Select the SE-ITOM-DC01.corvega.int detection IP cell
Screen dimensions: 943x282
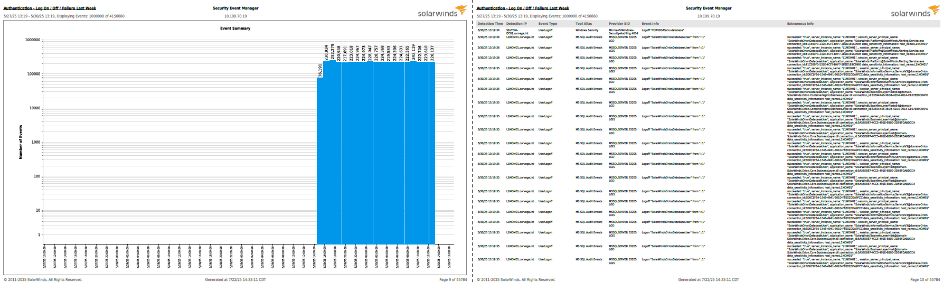(x=516, y=32)
